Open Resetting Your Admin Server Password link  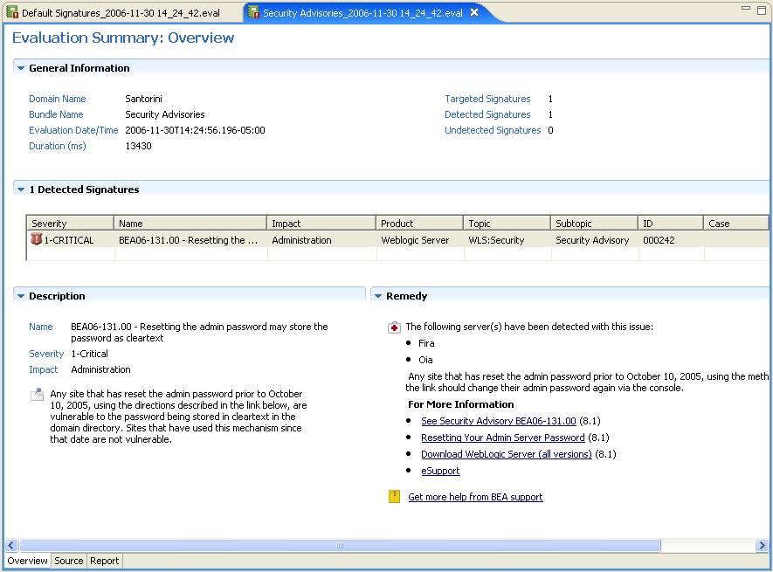[503, 438]
